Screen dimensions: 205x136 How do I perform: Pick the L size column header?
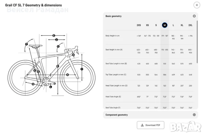(x=173, y=25)
